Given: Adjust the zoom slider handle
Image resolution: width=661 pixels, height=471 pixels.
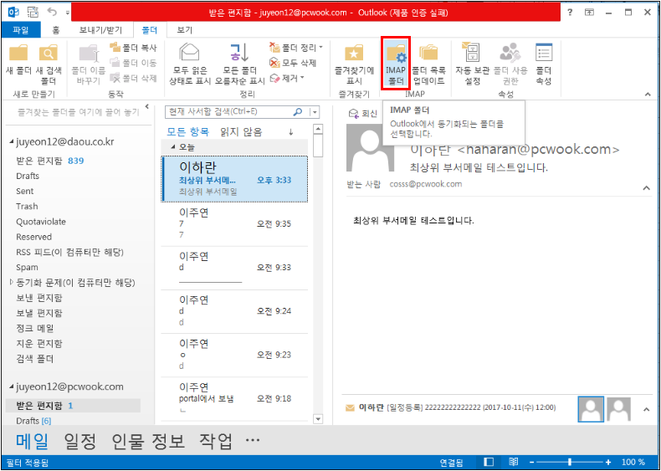Looking at the screenshot, I should [x=570, y=462].
